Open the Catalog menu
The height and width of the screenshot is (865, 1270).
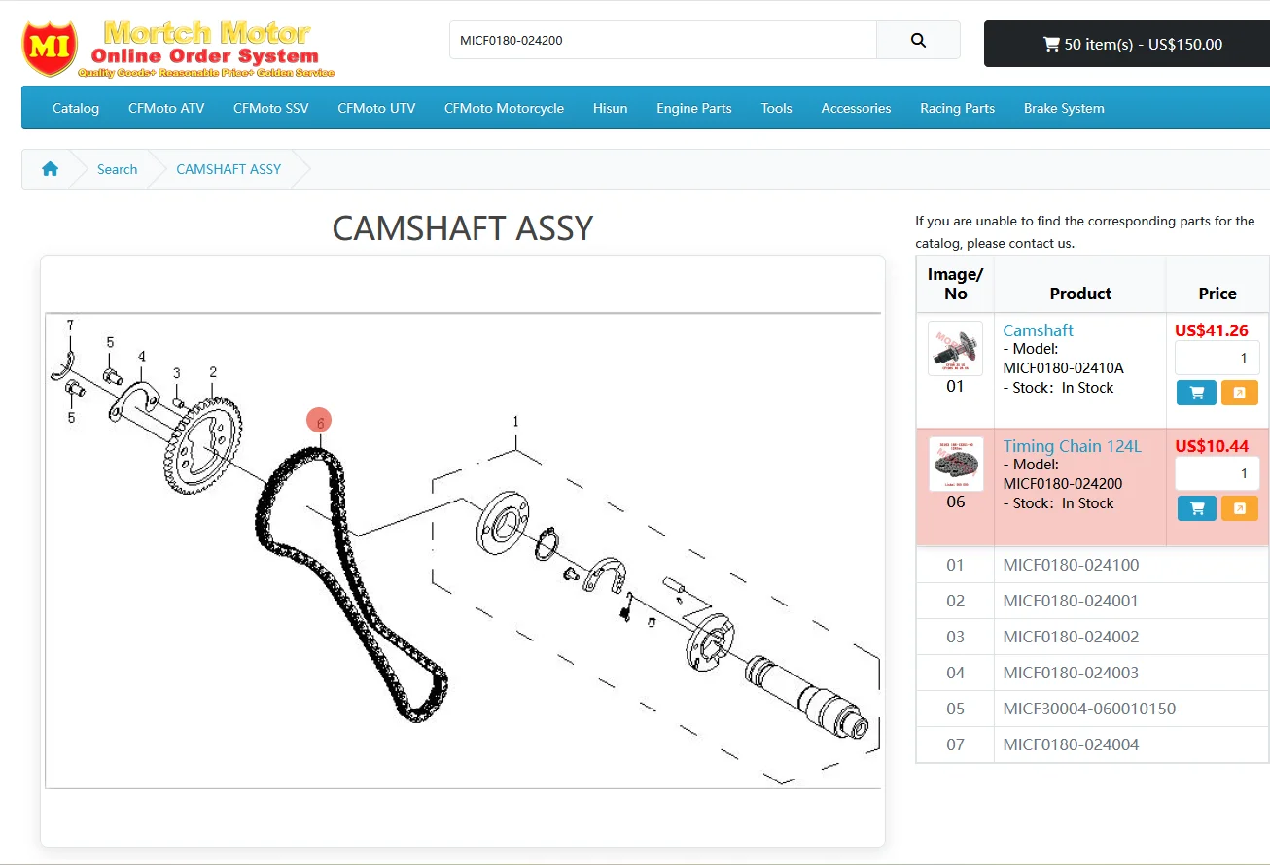click(76, 108)
